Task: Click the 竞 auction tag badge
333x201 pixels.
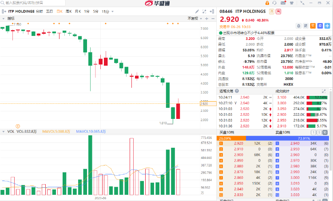Action: click(x=278, y=12)
